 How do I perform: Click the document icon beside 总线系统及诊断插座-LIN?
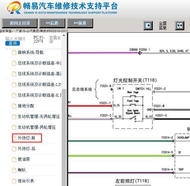point(14,85)
